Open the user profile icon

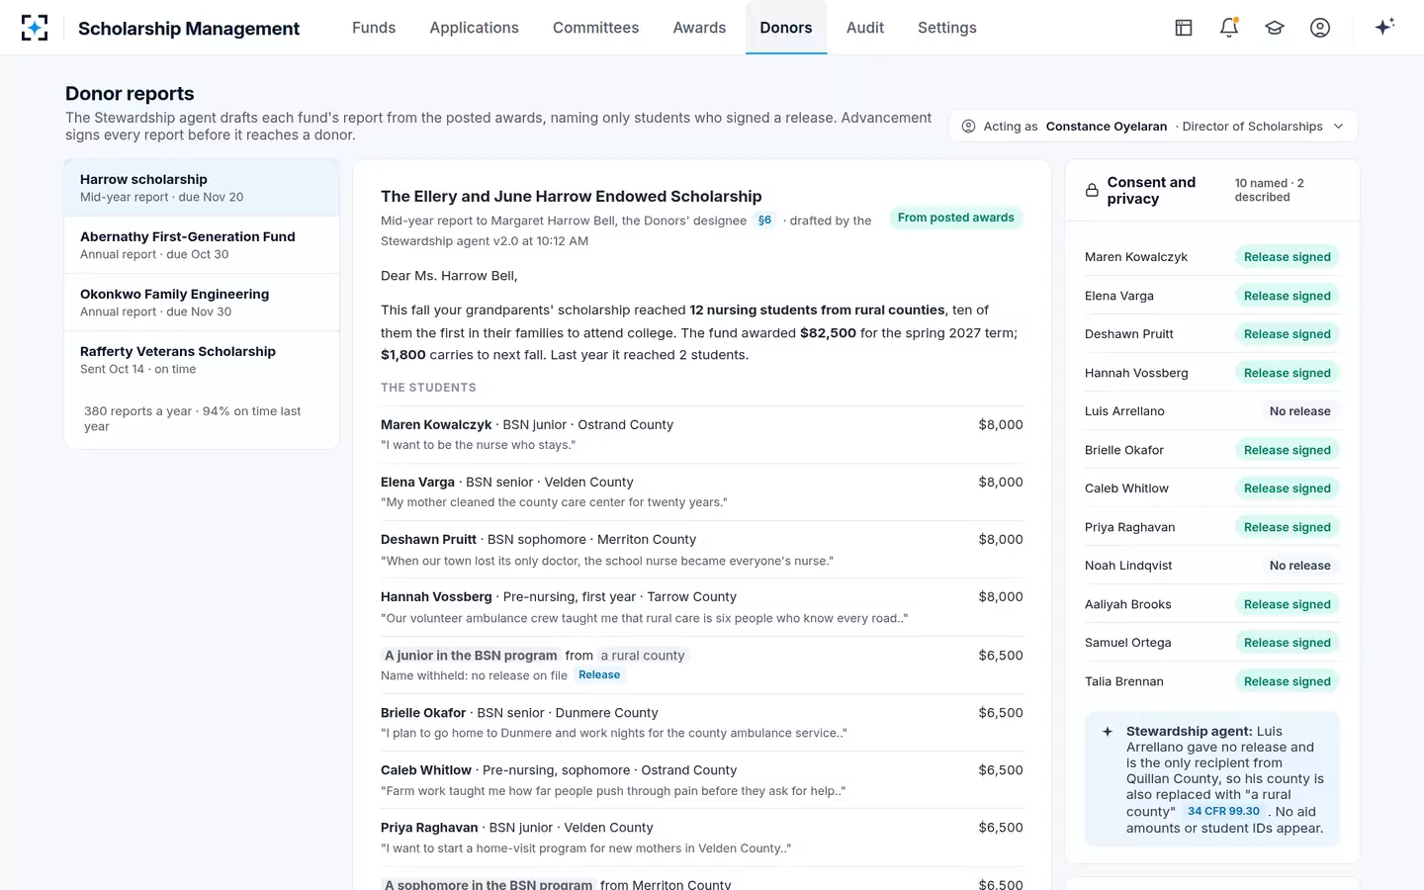tap(1320, 28)
